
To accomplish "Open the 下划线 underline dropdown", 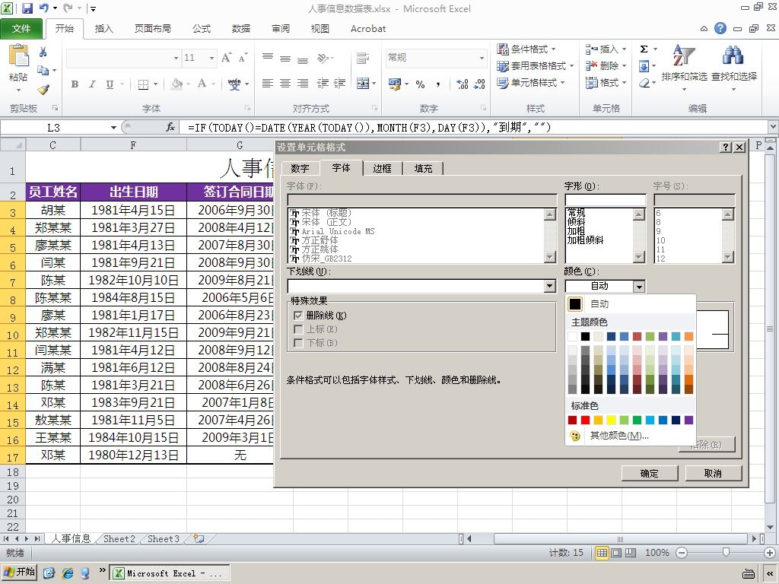I will [x=549, y=286].
